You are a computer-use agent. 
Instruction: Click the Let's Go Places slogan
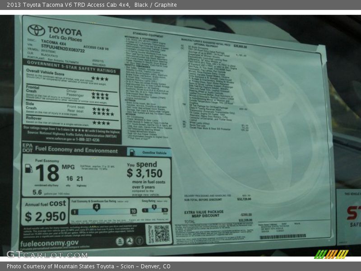pos(65,38)
